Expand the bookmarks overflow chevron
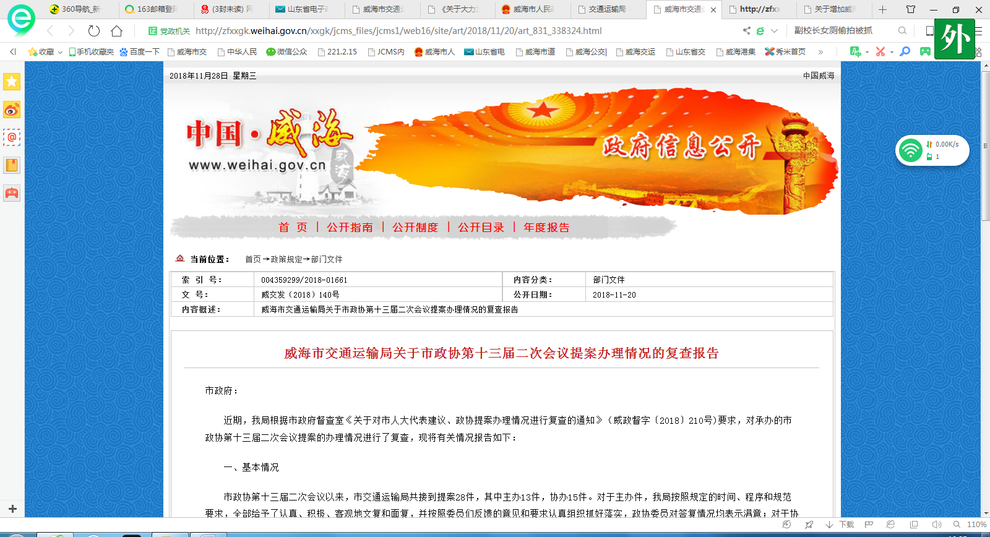 (x=820, y=52)
